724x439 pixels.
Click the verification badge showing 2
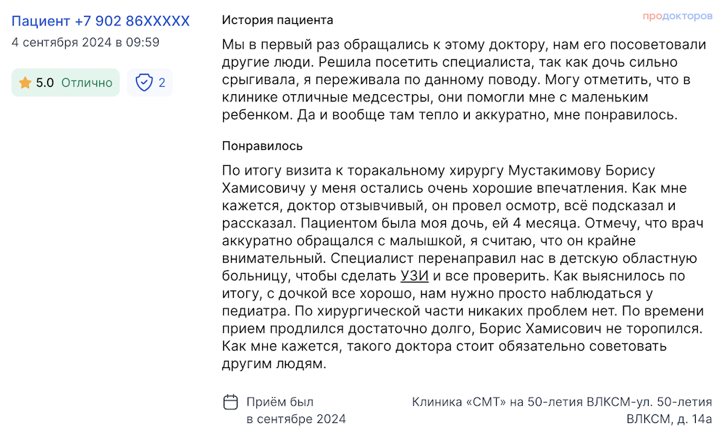coord(150,83)
